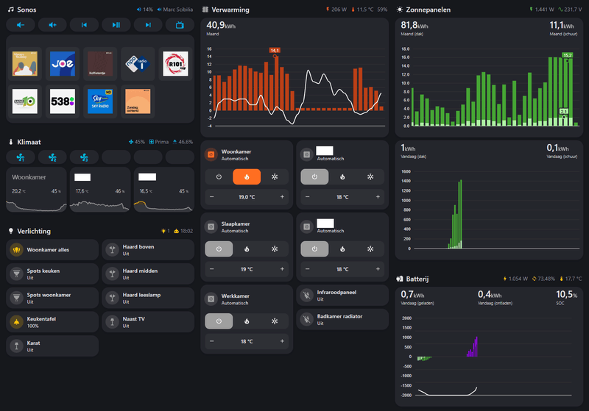Turn off the Werkkamer thermostat
589x411 pixels.
219,321
